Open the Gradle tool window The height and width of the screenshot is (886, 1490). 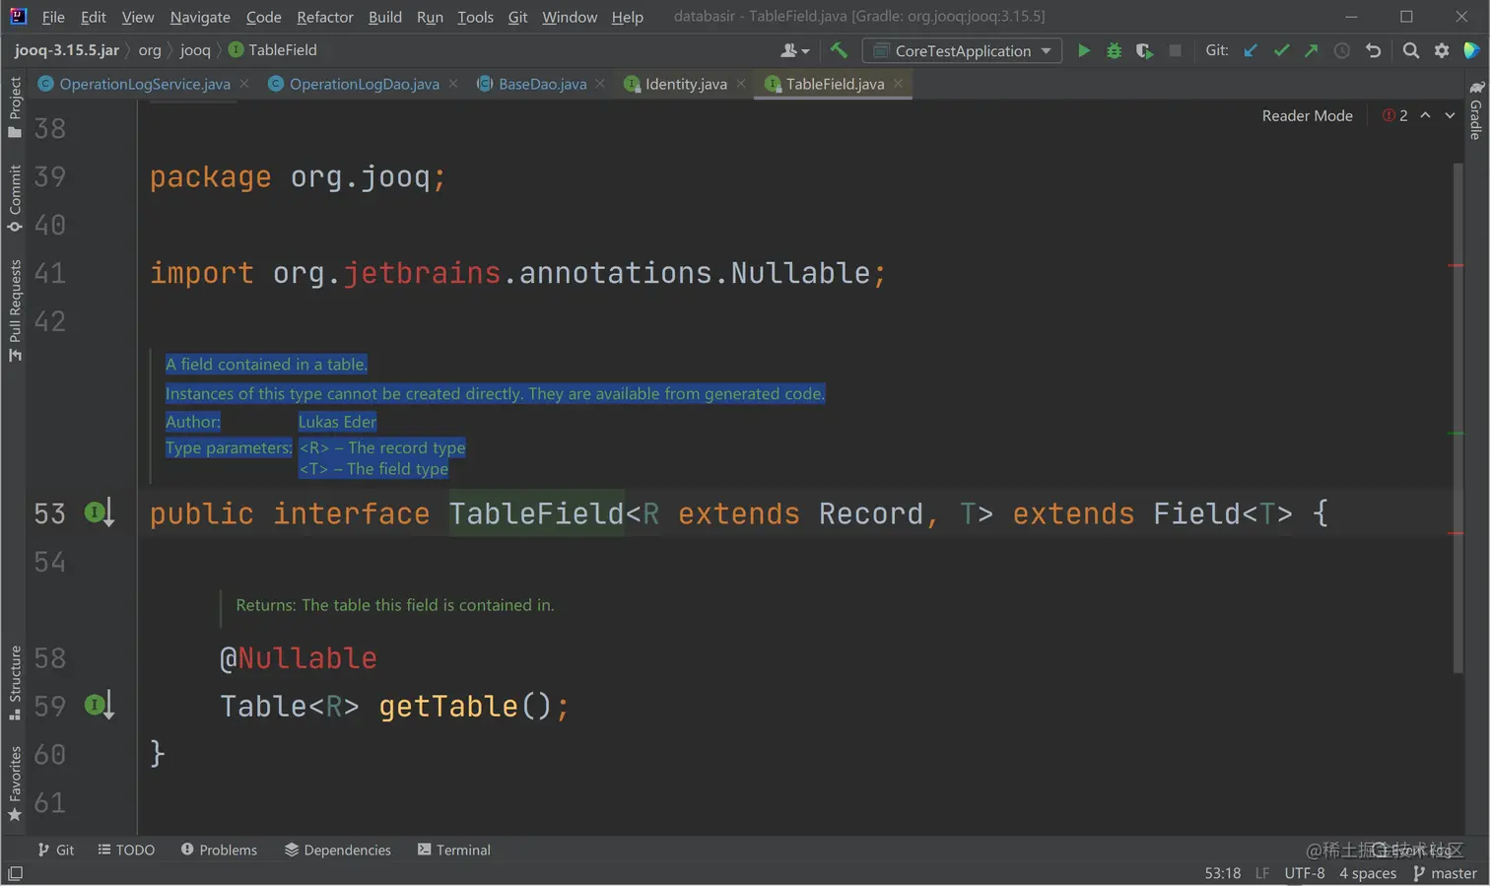pyautogui.click(x=1475, y=110)
